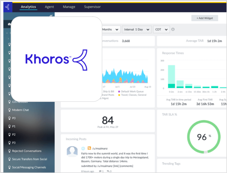Collapse the sidebar group with down chevron
227x173 pixels.
pyautogui.click(x=7, y=33)
